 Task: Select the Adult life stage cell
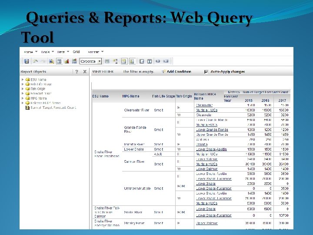[158, 154]
